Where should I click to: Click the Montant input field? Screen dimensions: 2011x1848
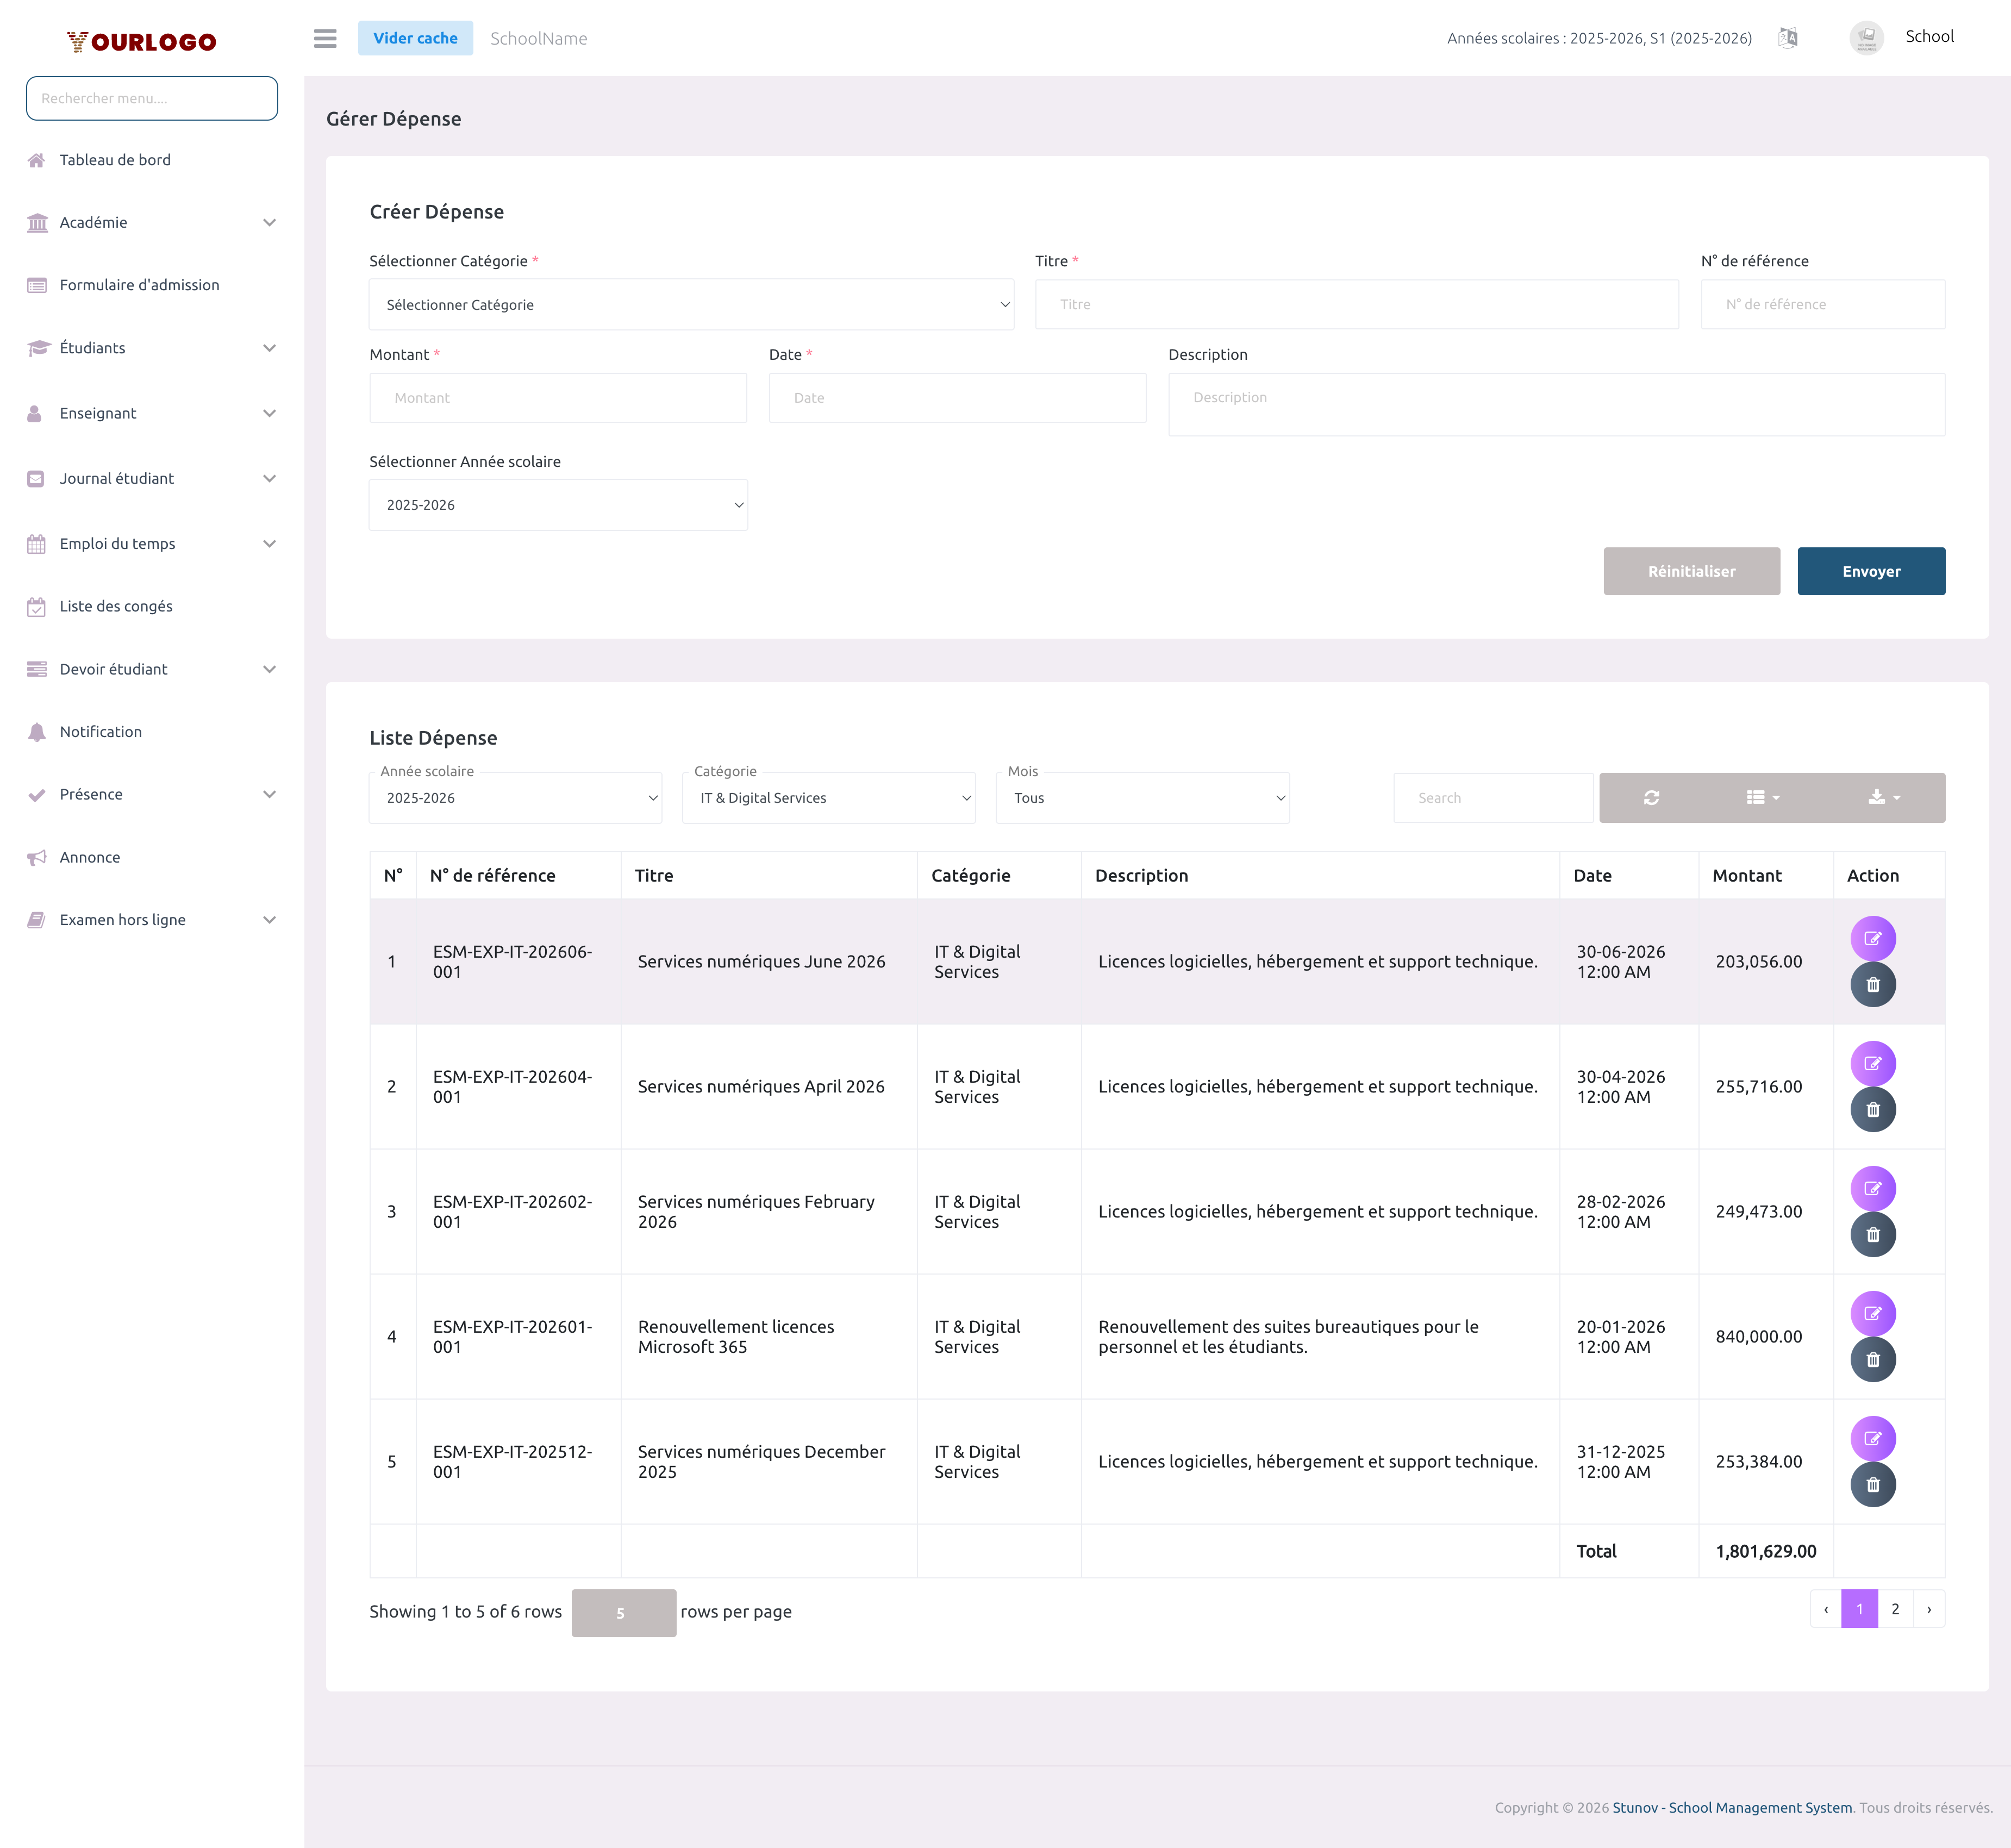pos(558,397)
